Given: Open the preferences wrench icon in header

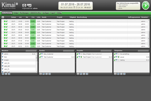Looking at the screenshot, I should [29, 5].
